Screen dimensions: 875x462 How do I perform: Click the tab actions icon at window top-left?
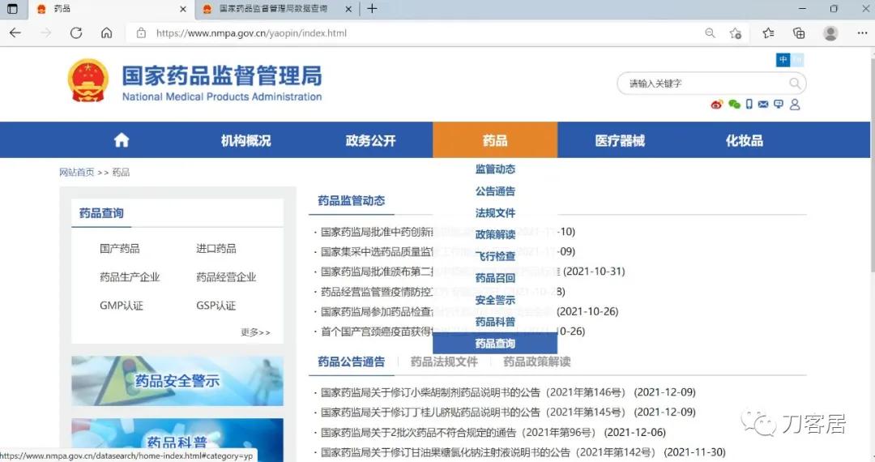pyautogui.click(x=12, y=9)
